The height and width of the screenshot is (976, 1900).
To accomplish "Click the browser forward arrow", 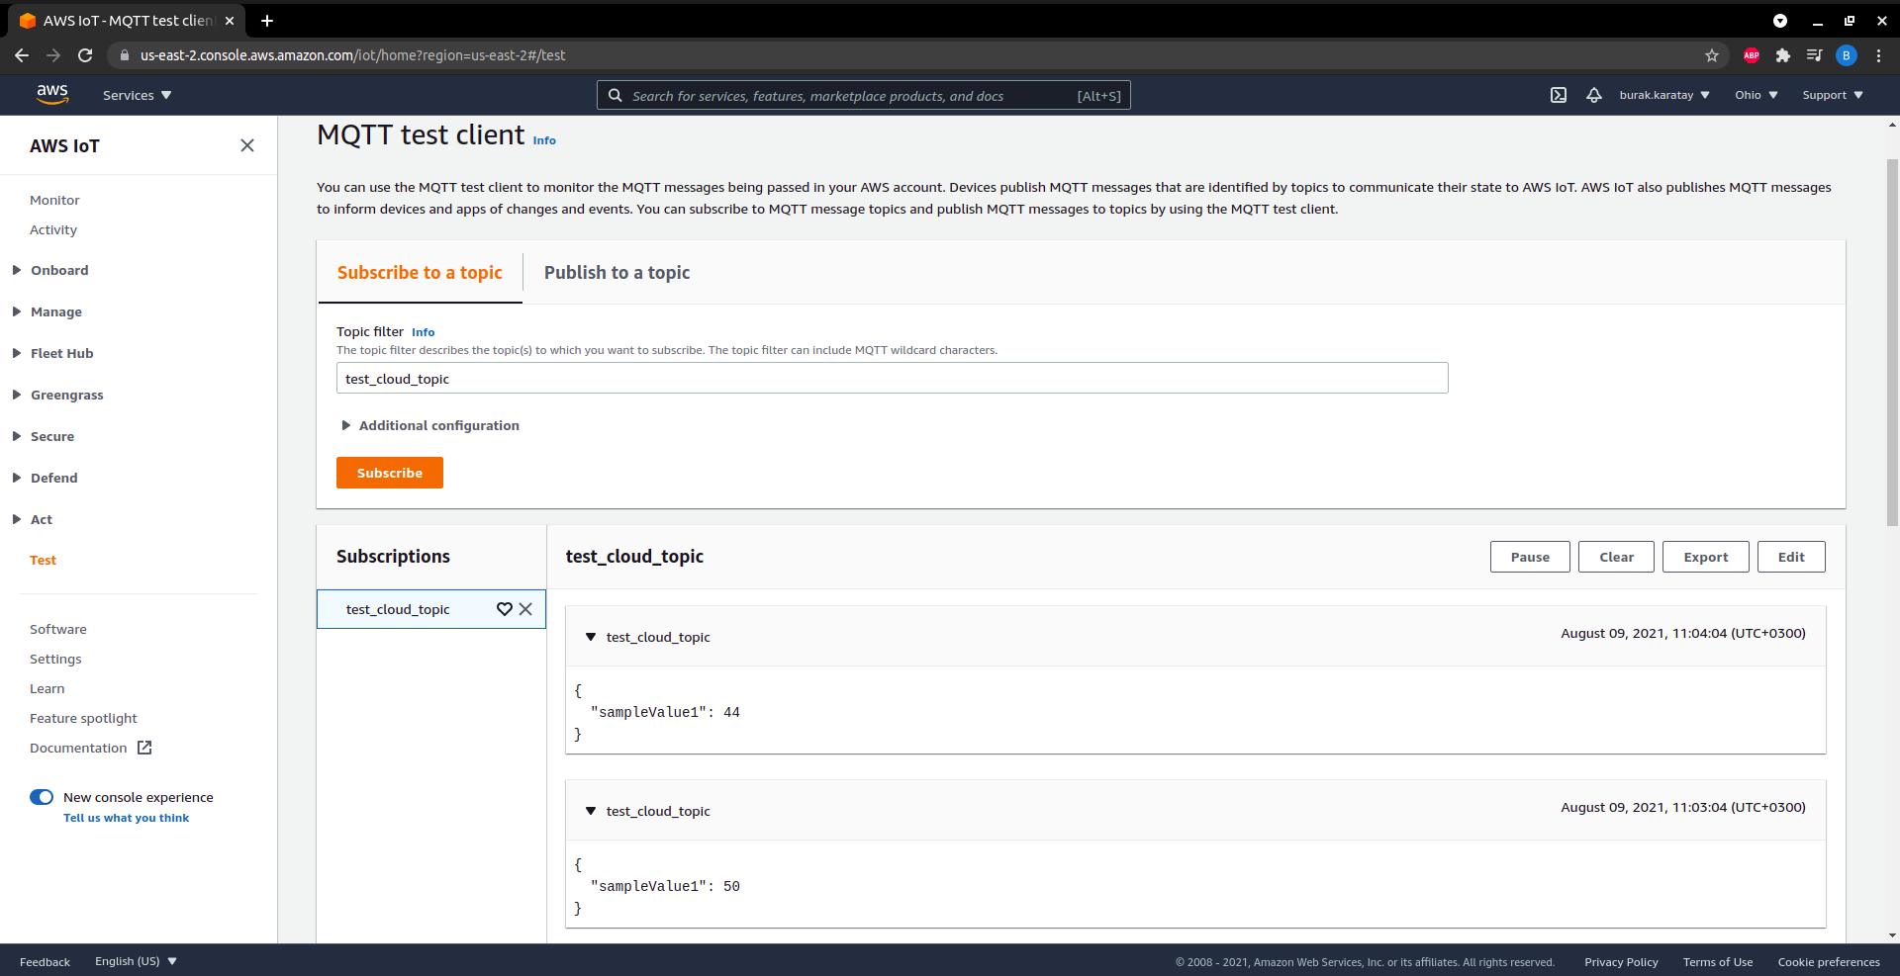I will tap(53, 55).
